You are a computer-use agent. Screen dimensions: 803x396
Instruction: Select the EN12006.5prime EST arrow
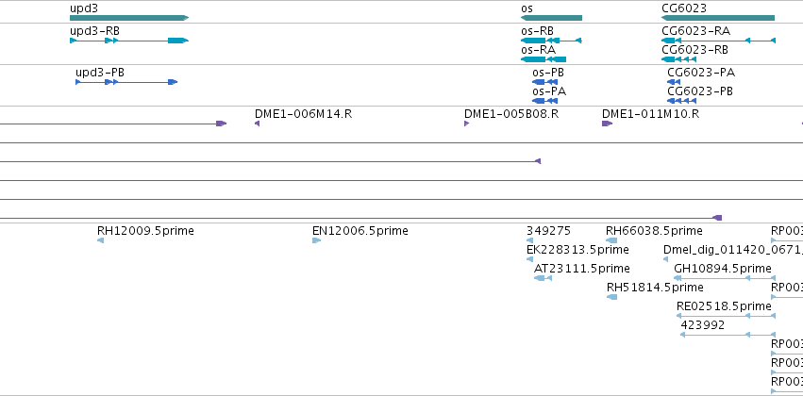[316, 240]
